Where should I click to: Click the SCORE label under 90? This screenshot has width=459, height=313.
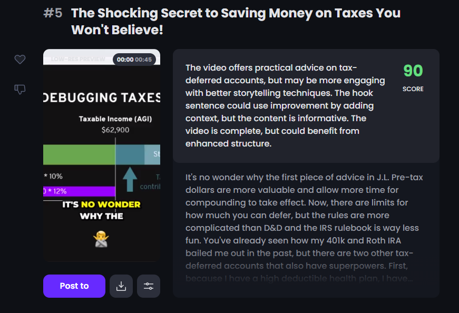point(413,89)
